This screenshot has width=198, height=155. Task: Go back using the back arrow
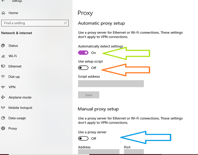[x=3, y=1]
